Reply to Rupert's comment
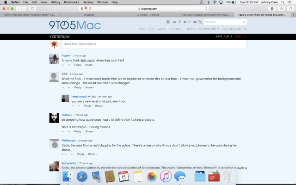 pos(78,65)
